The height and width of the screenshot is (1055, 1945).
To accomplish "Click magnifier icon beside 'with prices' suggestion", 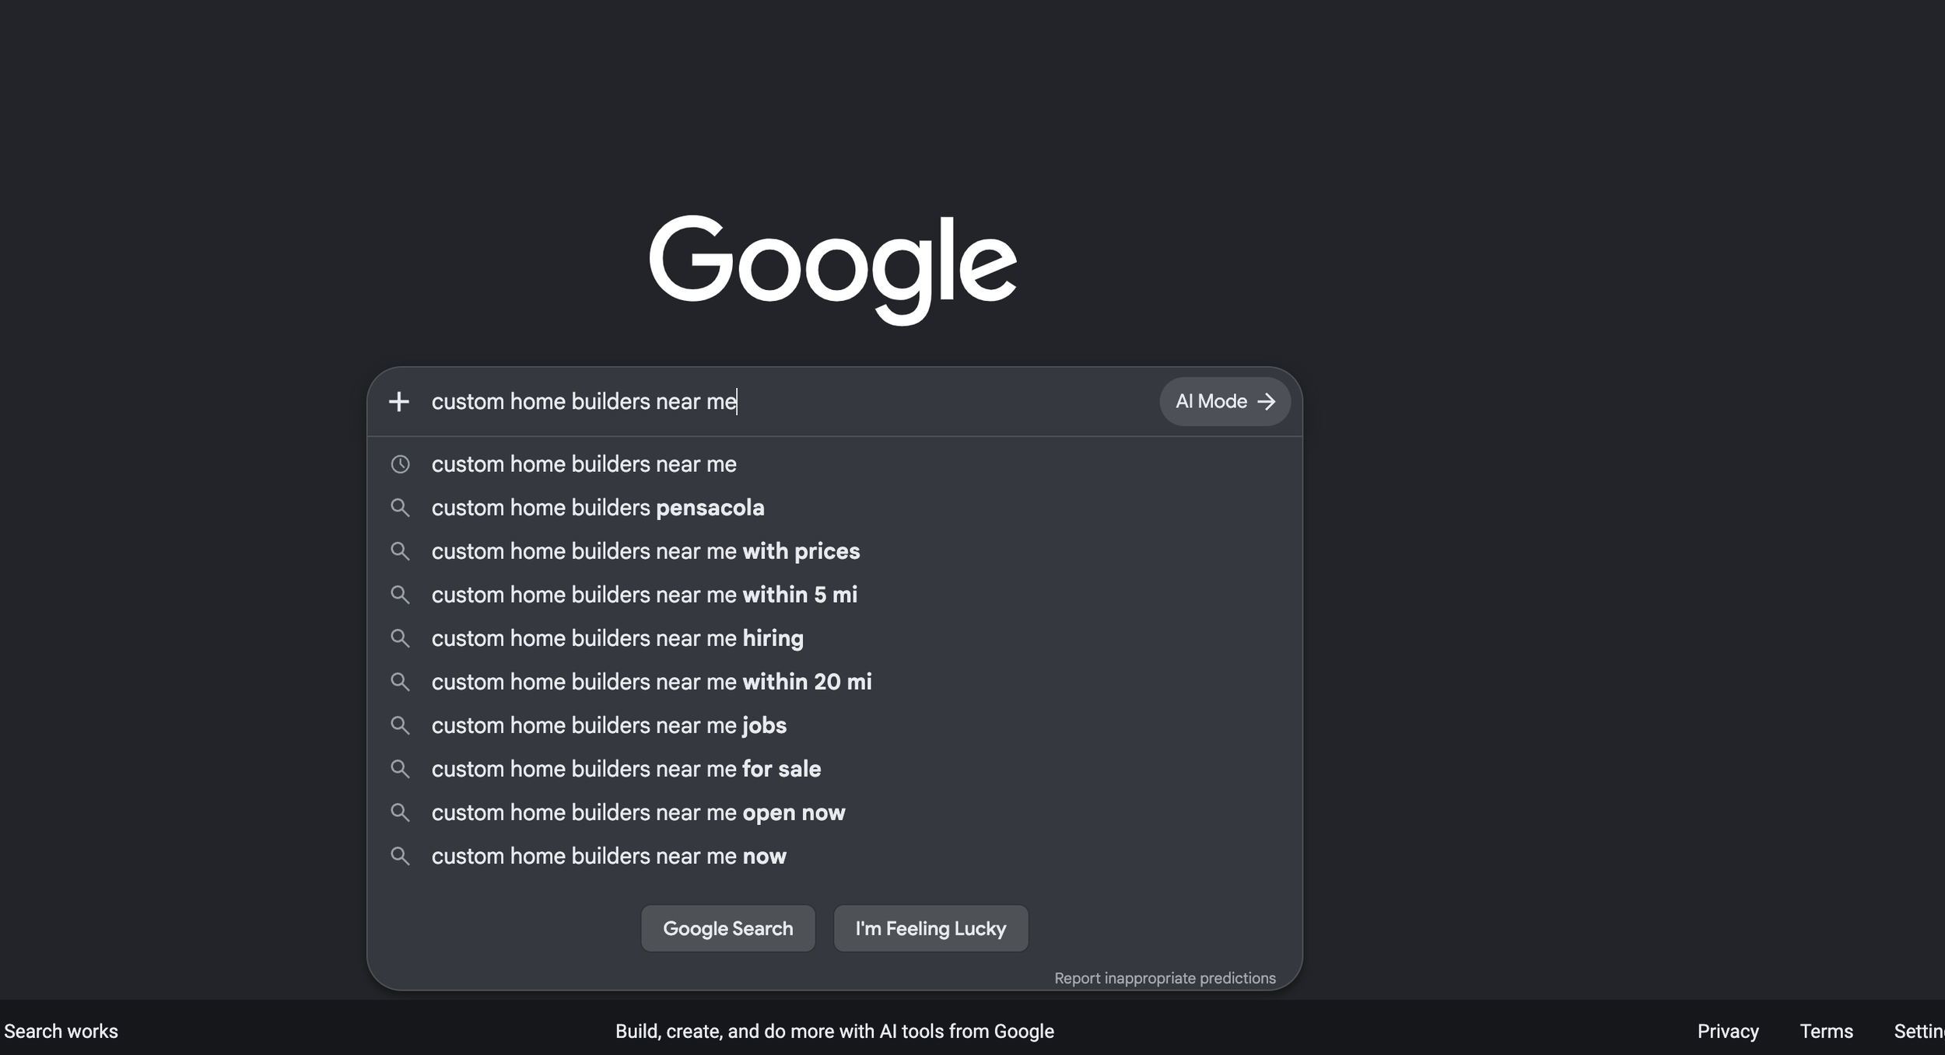I will coord(400,551).
